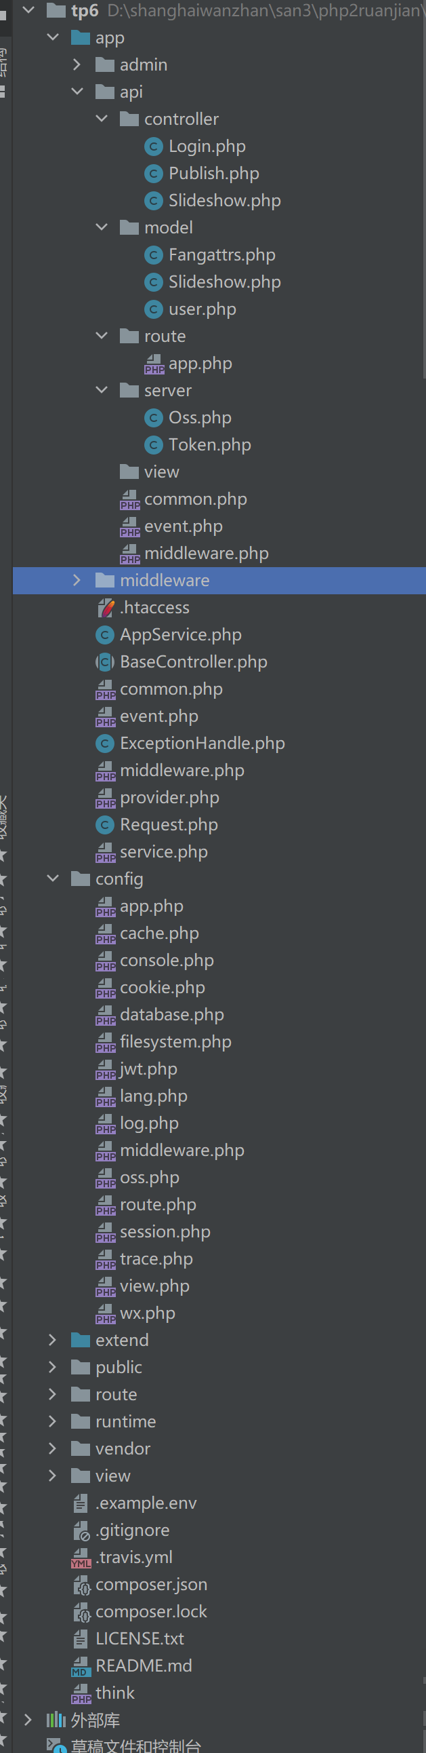The image size is (426, 1753).
Task: Select Slideshow.php in the model folder
Action: point(224,282)
